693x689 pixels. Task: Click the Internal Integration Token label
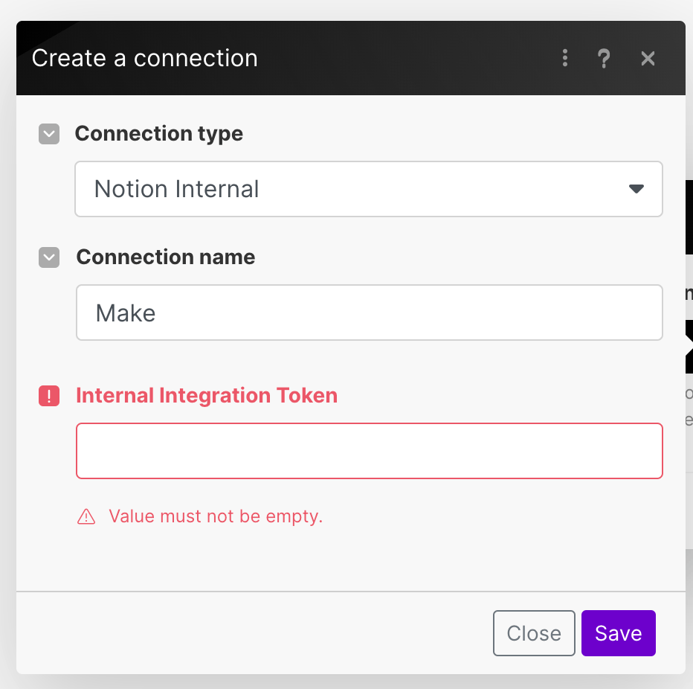point(207,395)
